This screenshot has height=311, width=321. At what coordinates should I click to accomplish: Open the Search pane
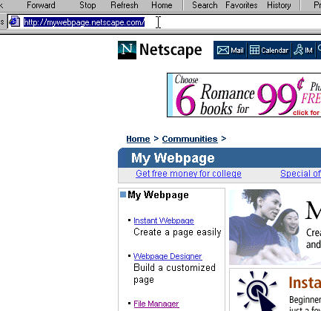pos(205,5)
